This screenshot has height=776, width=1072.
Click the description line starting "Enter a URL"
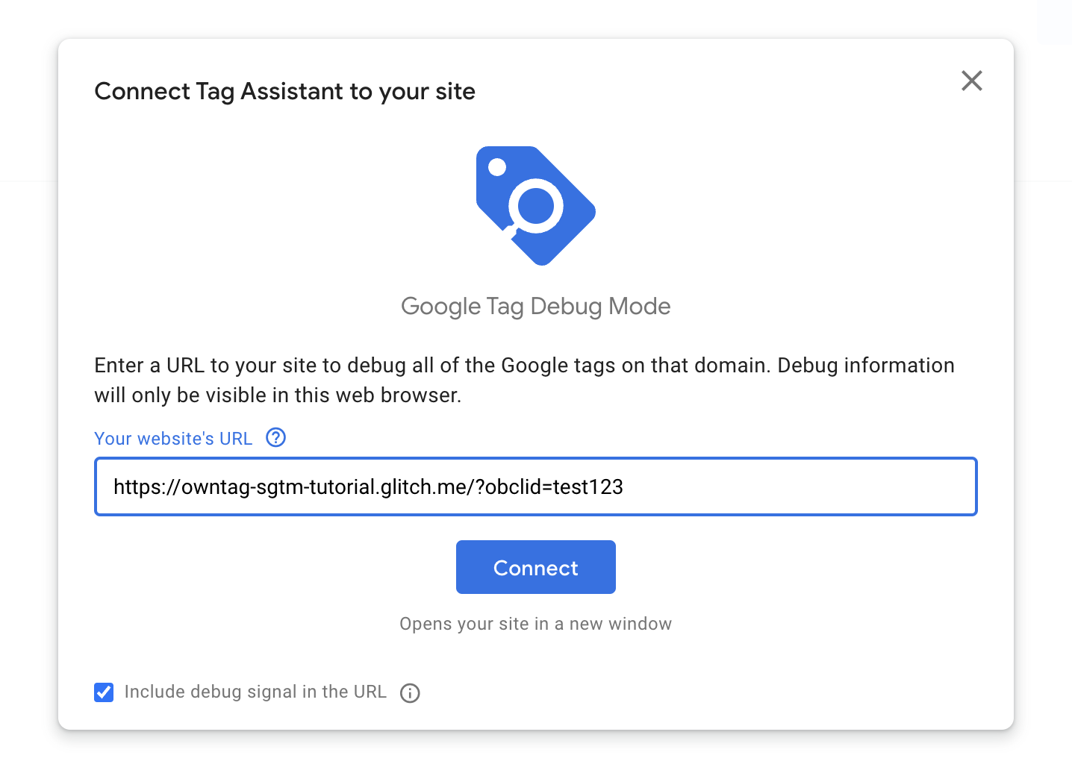(x=524, y=366)
